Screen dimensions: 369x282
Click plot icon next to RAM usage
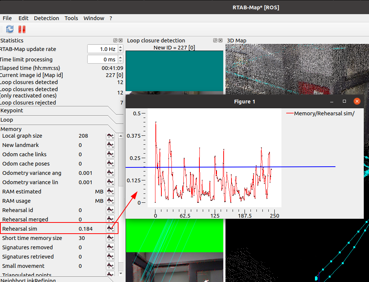[x=110, y=201]
